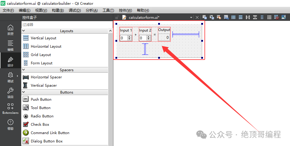Open the 工具(T) menu
Image resolution: width=290 pixels, height=146 pixels.
(x=108, y=10)
